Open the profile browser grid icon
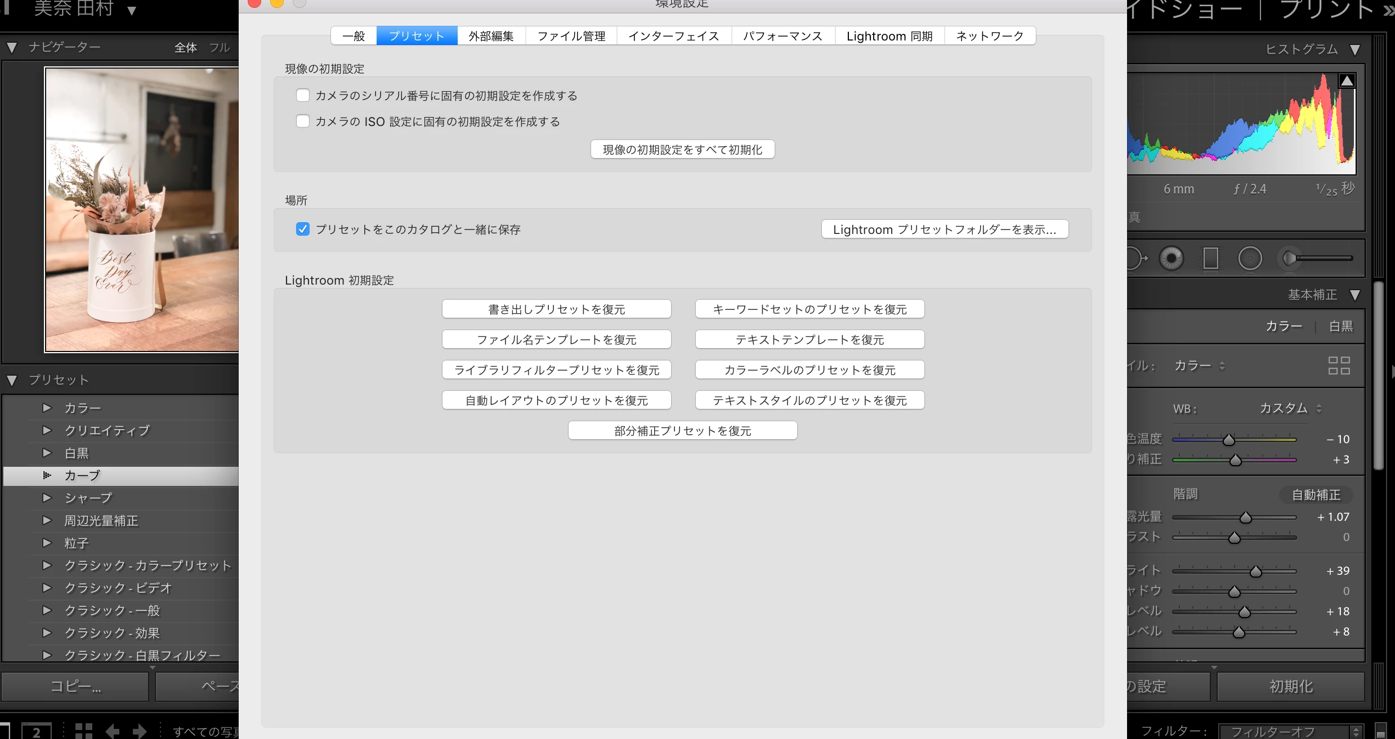Image resolution: width=1395 pixels, height=739 pixels. pyautogui.click(x=1339, y=366)
